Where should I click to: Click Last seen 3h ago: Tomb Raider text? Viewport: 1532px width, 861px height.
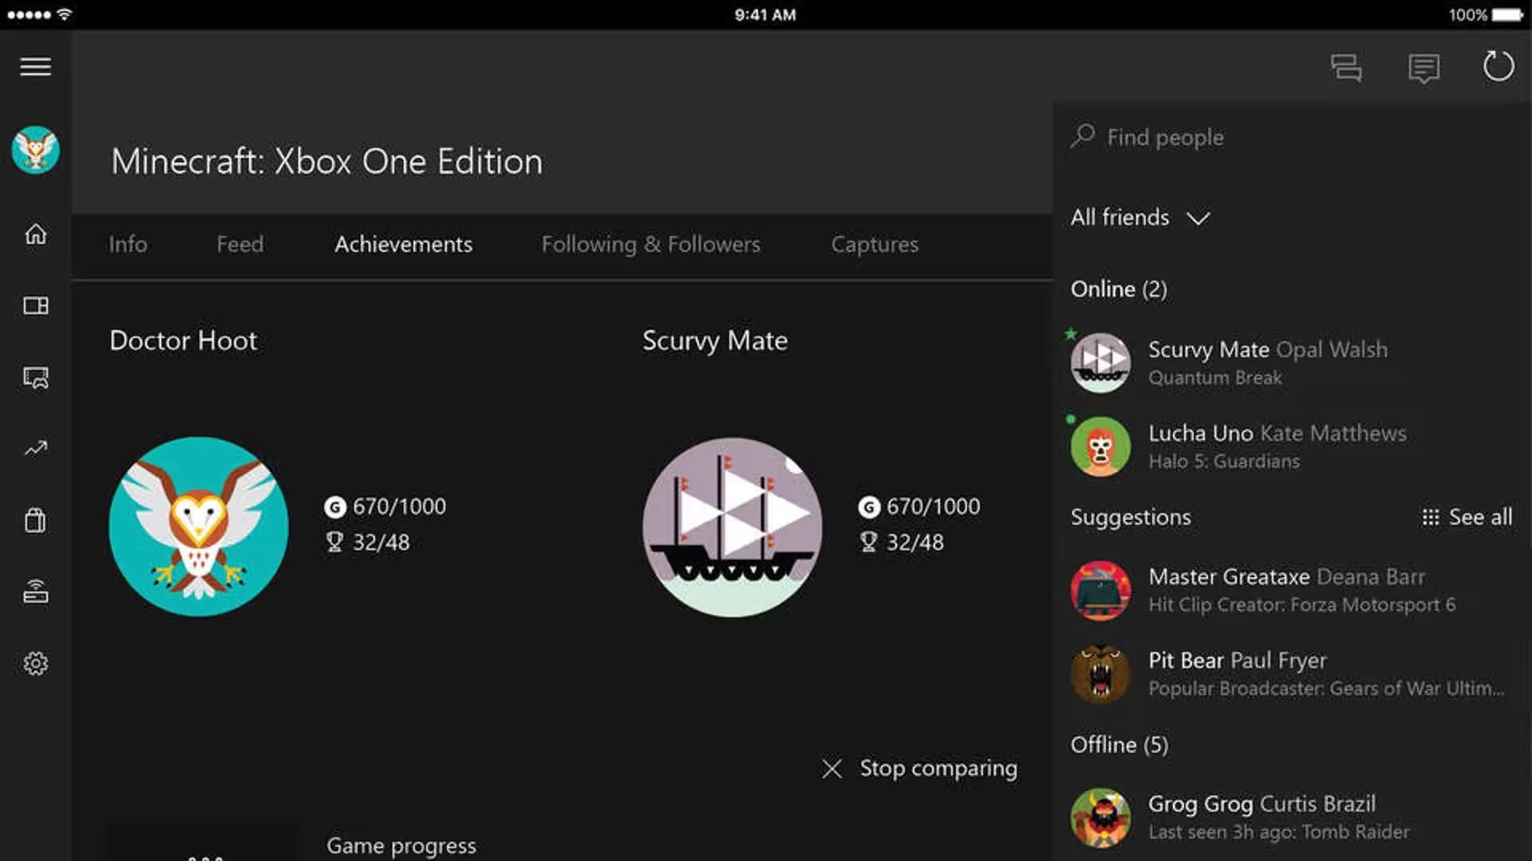pos(1279,832)
